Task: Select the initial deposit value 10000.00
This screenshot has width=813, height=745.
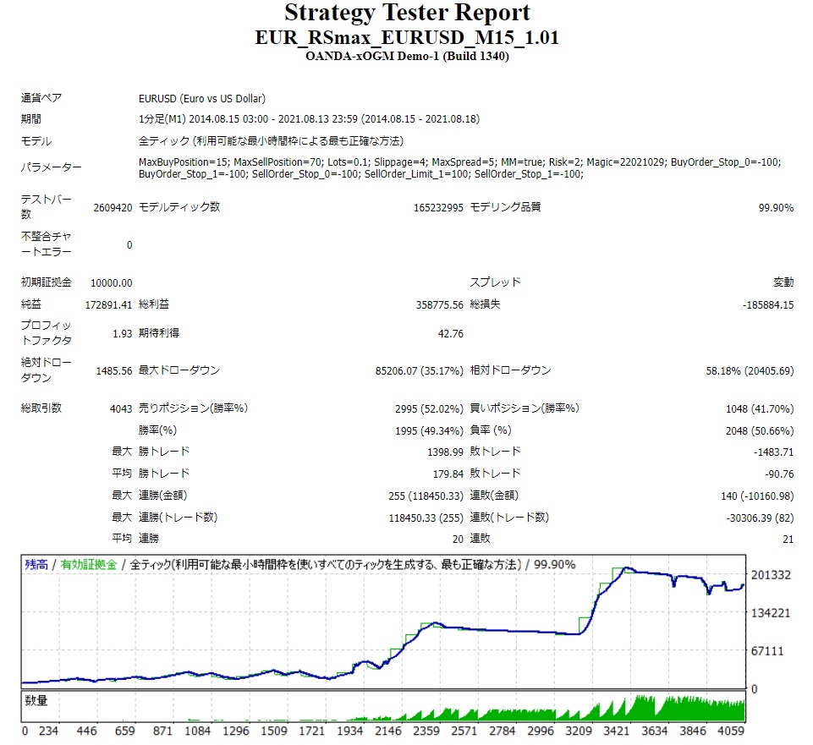Action: click(112, 283)
